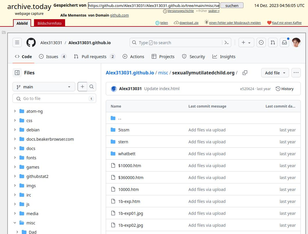Open the whatbett folder
This screenshot has width=308, height=234.
127,154
